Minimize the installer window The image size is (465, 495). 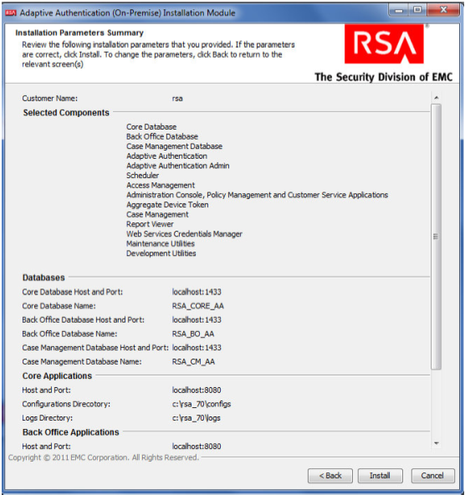pyautogui.click(x=399, y=10)
